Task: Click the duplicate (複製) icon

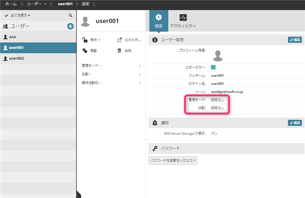Action: tap(85, 51)
